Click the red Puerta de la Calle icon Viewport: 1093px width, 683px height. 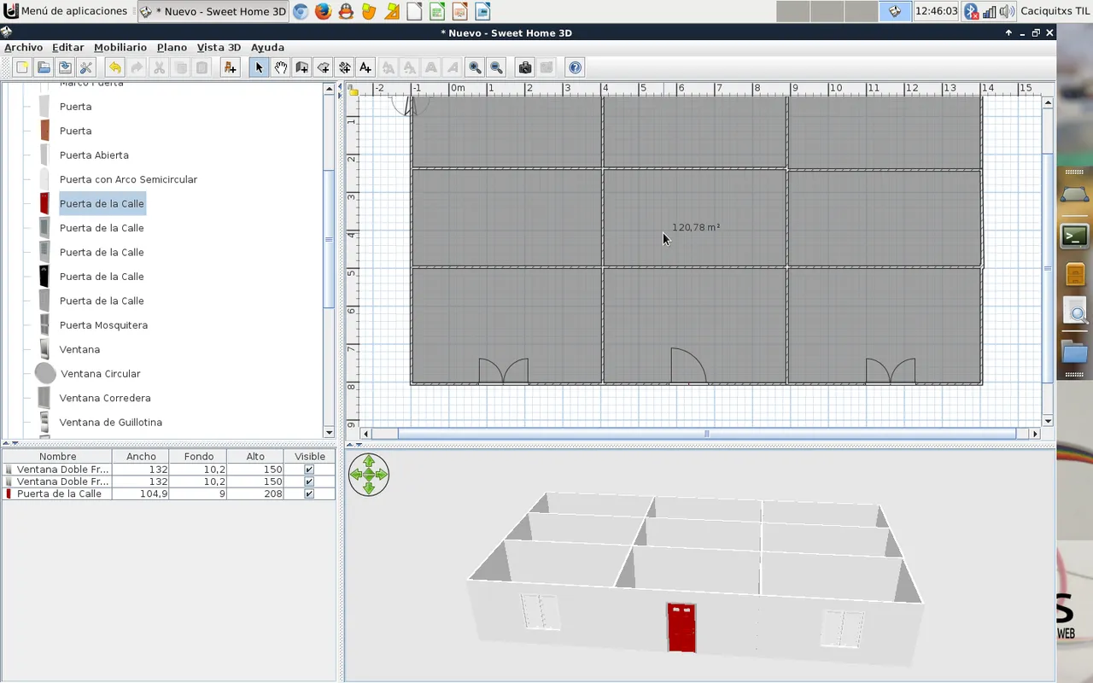coord(44,203)
